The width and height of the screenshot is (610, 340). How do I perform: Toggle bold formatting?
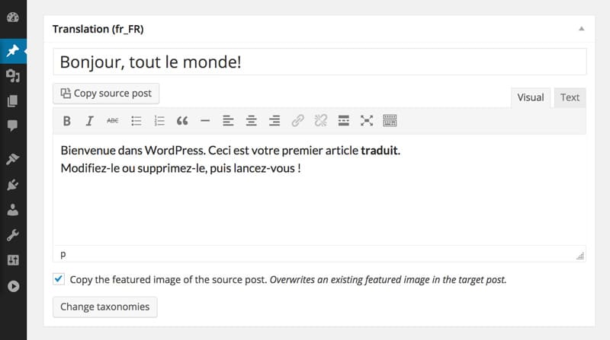[x=67, y=121]
